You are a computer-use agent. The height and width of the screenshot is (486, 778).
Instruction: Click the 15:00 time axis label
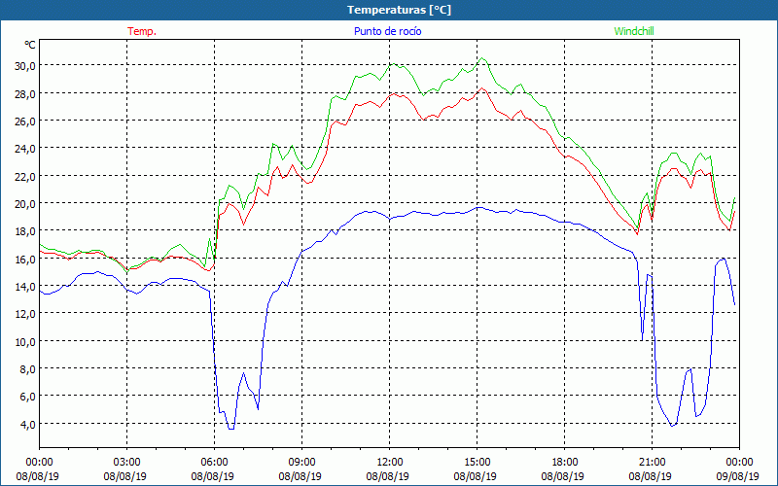(x=477, y=463)
